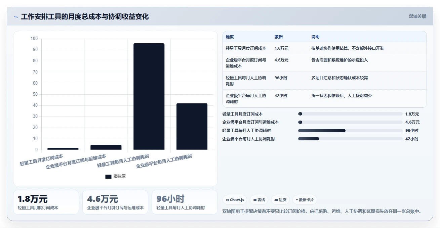This screenshot has height=228, width=440.
Task: Click the 双轴关联 tag in header
Action: point(417,16)
